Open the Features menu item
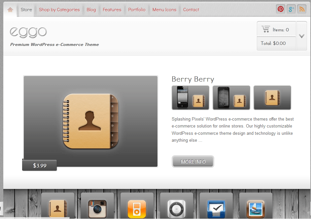 (112, 10)
